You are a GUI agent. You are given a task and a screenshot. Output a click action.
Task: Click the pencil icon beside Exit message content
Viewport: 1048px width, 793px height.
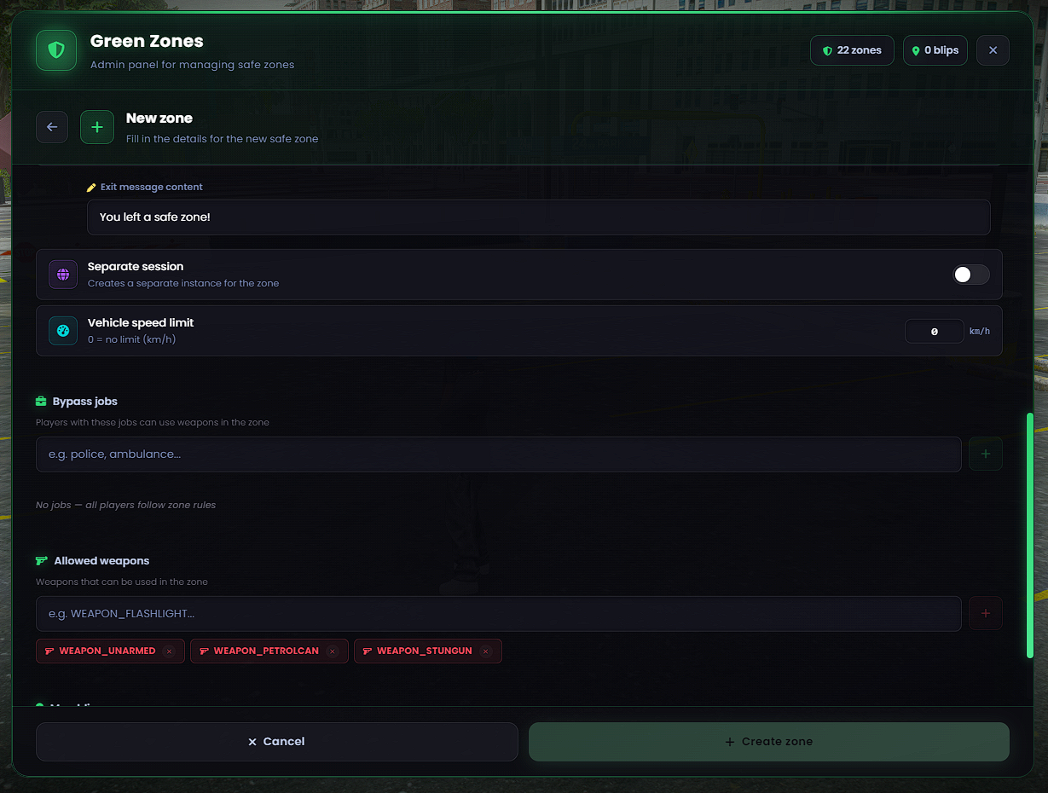pos(91,188)
